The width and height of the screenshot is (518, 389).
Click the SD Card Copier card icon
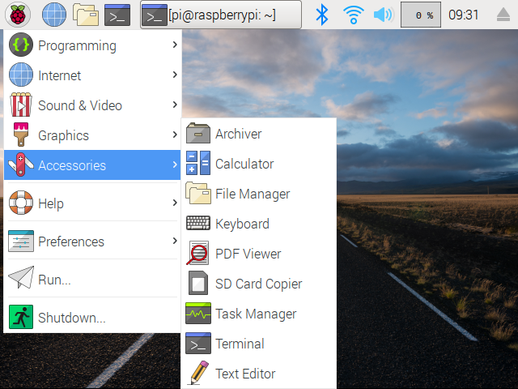pos(197,283)
